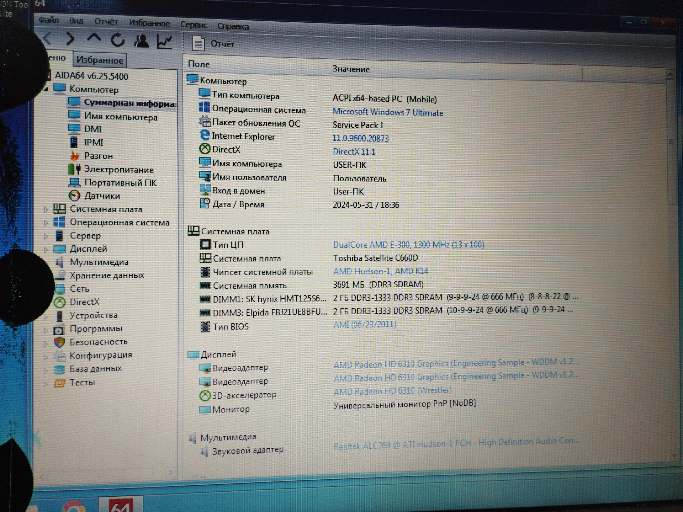Viewport: 683px width, 512px height.
Task: Open the Избранное menu in menu bar
Action: 149,23
